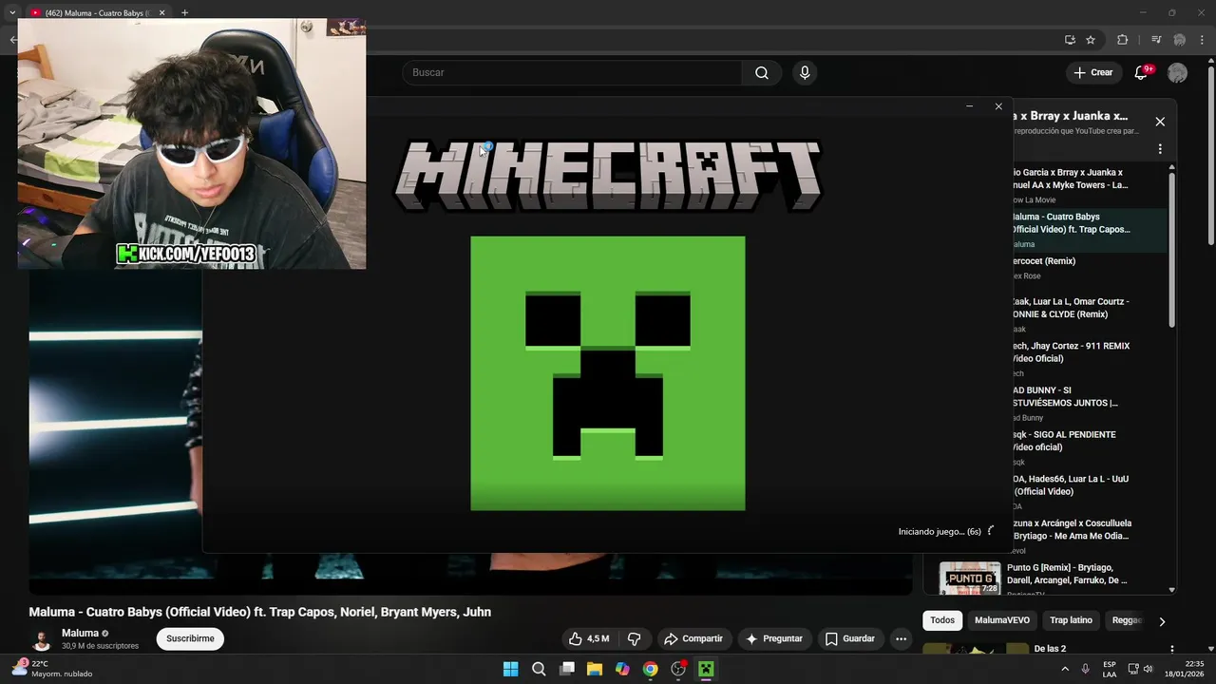Screen dimensions: 1216x684
Task: Click the Crear button
Action: [x=1092, y=73]
